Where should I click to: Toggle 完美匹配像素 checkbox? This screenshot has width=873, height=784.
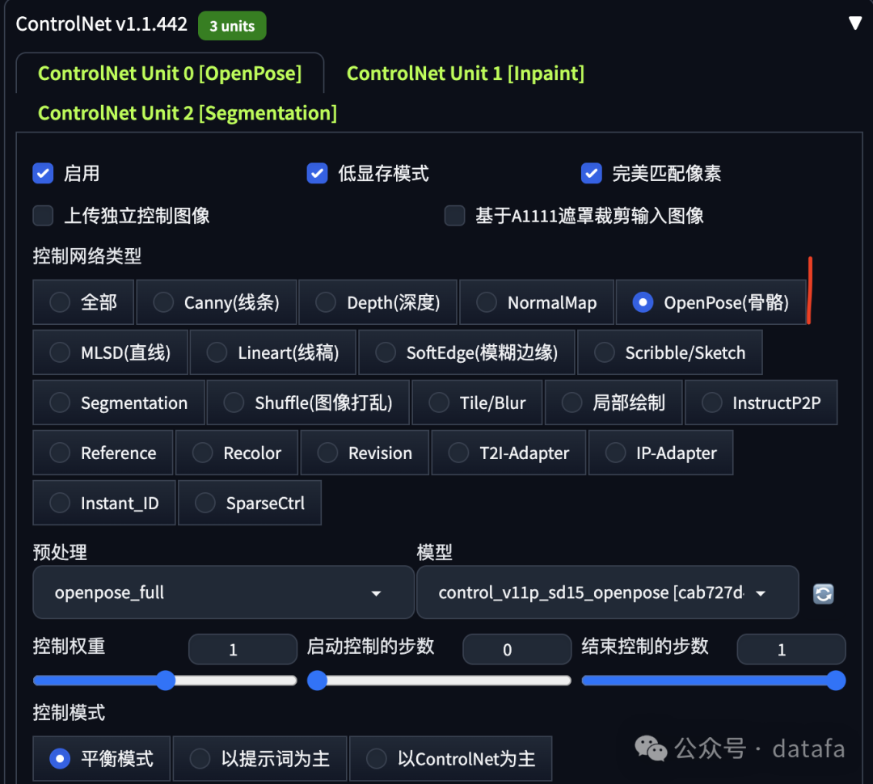tap(591, 173)
